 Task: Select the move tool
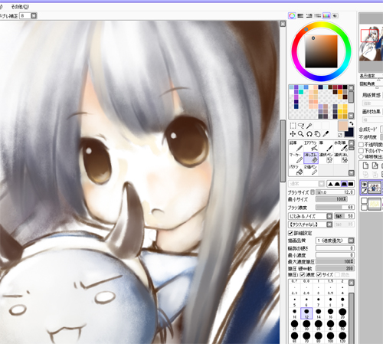tap(293, 134)
